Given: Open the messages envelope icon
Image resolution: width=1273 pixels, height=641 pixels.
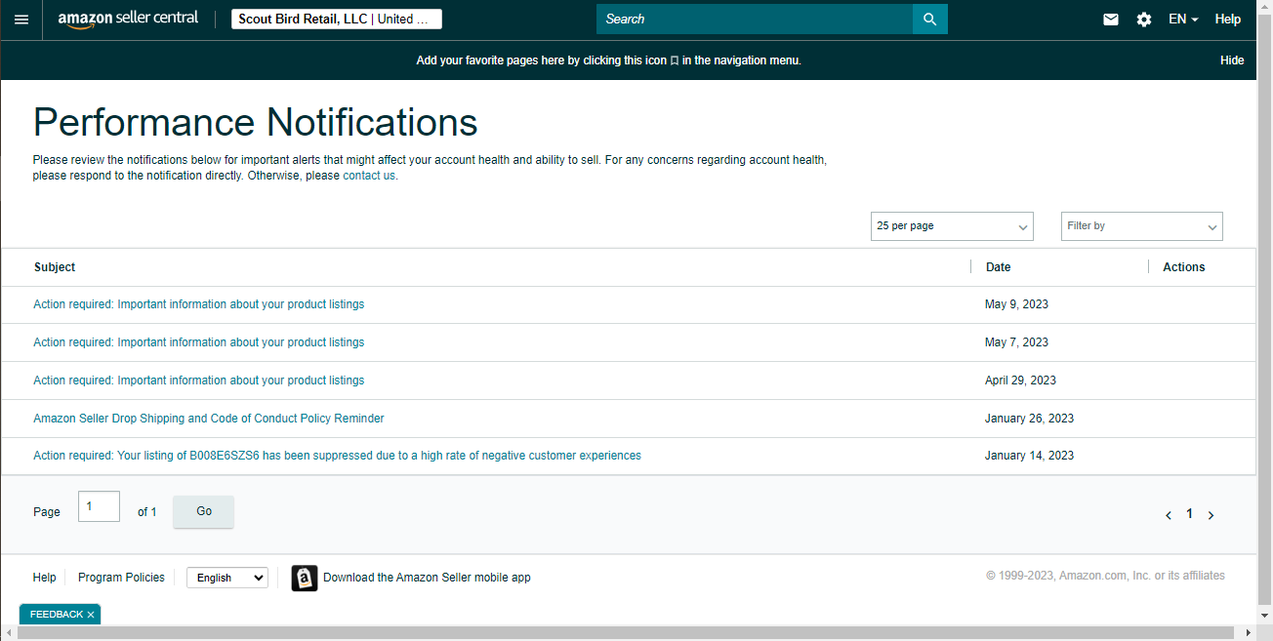Looking at the screenshot, I should click(x=1111, y=20).
